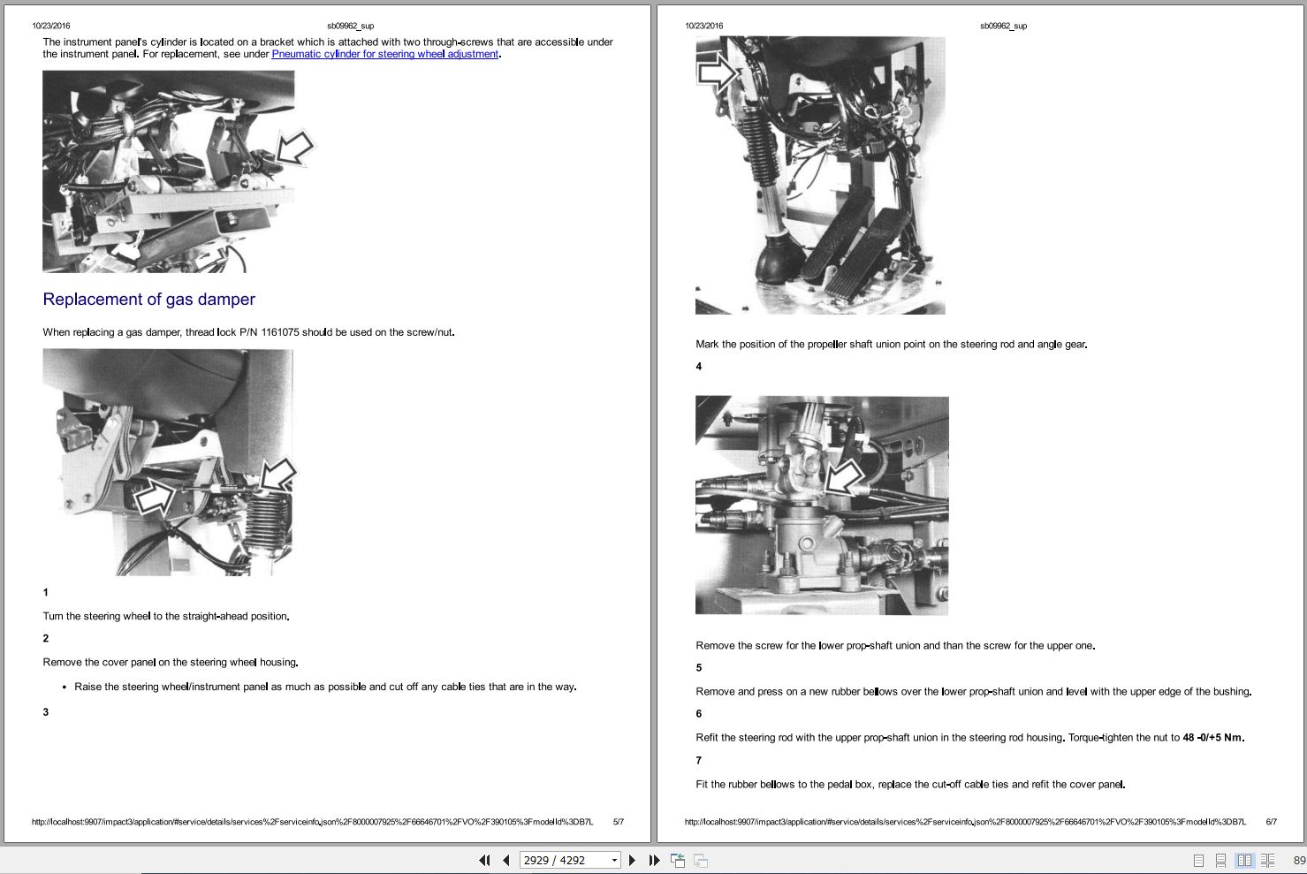Click the previous view navigation icon
This screenshot has width=1307, height=874.
[x=678, y=860]
